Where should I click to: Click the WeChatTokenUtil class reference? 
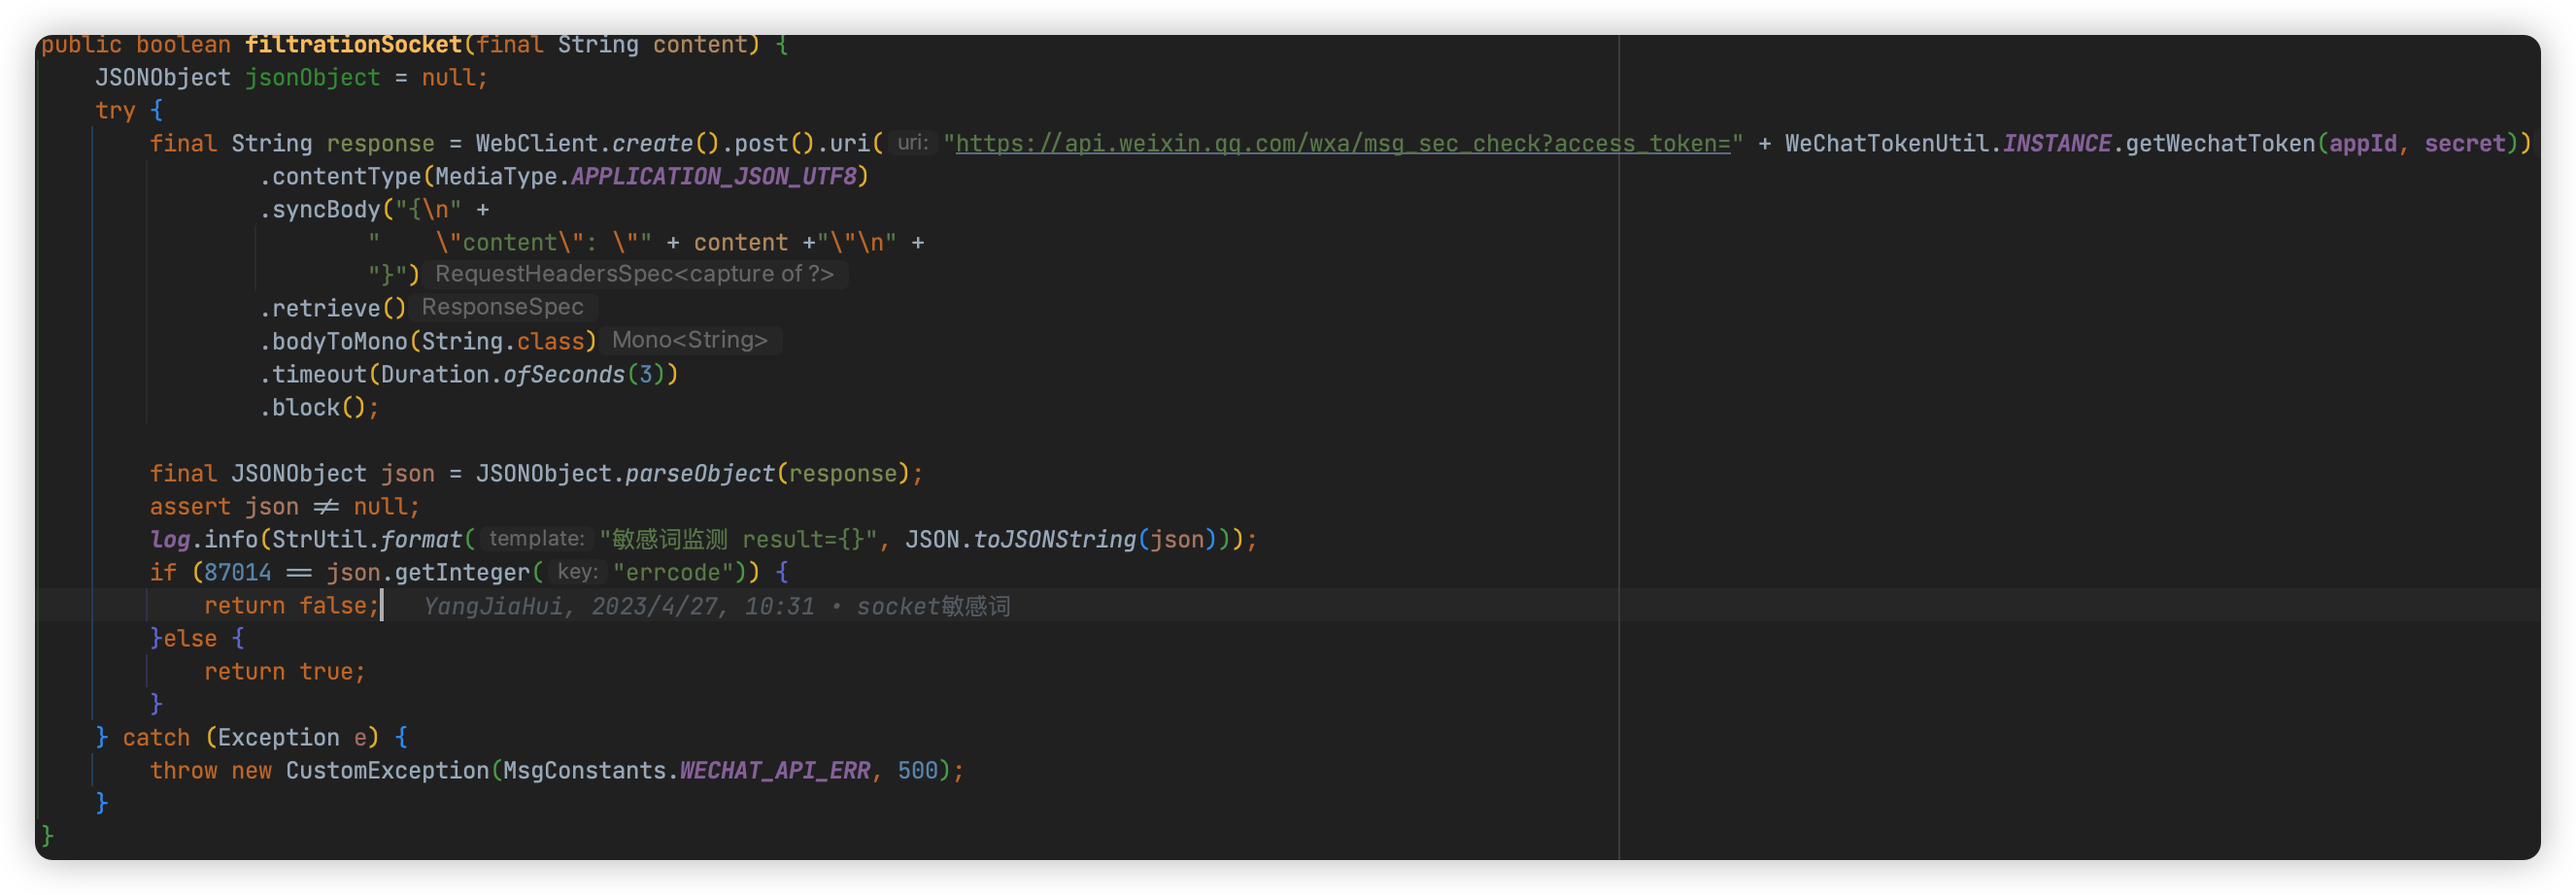1886,144
